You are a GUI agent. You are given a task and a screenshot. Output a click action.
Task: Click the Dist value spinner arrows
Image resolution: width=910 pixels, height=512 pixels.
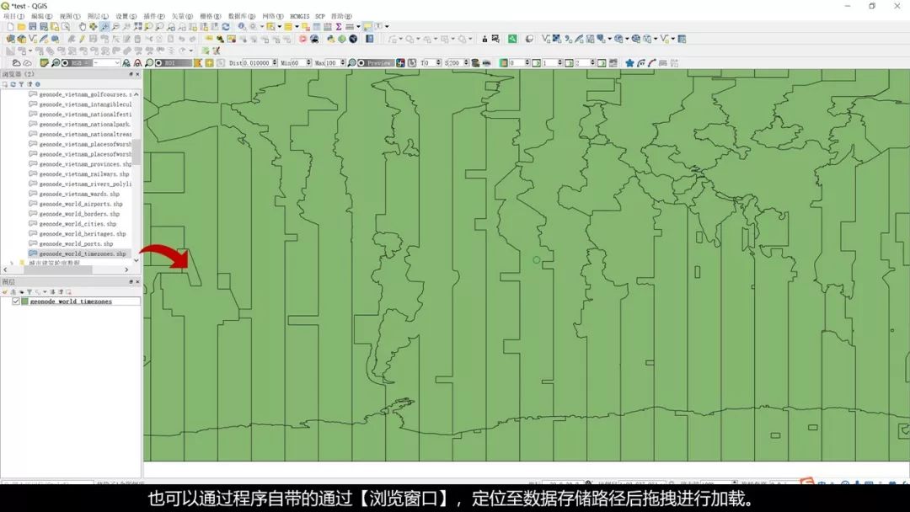coord(275,62)
